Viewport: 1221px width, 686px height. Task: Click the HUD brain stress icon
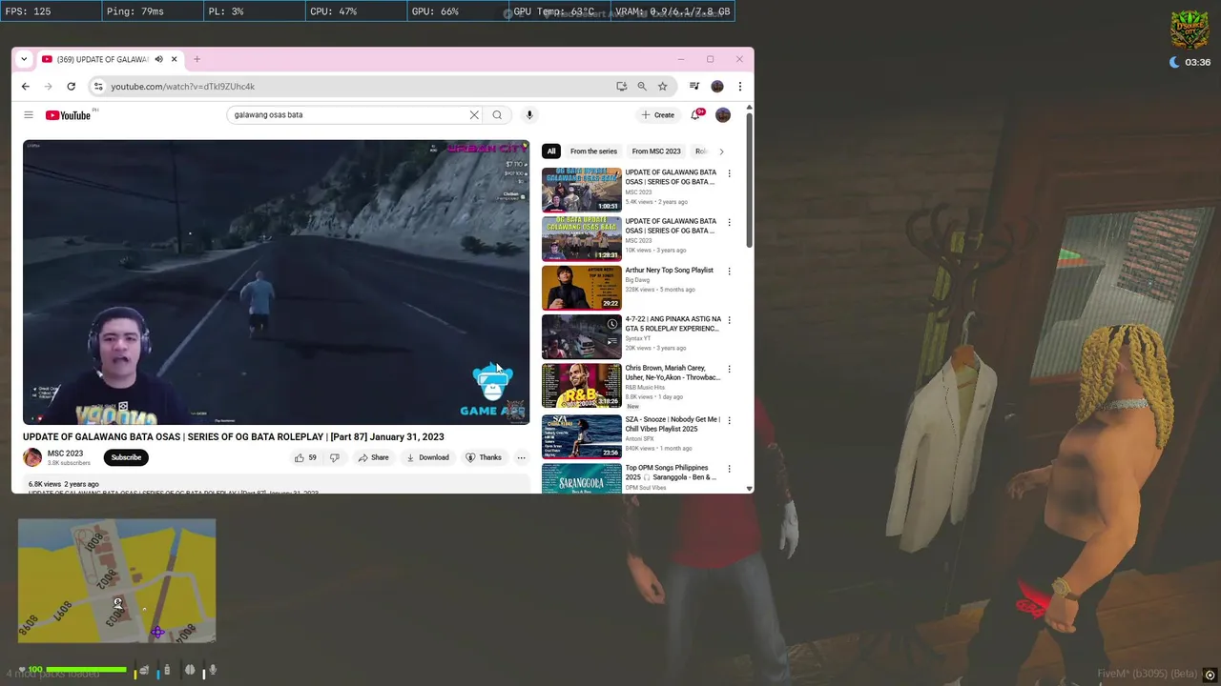190,670
